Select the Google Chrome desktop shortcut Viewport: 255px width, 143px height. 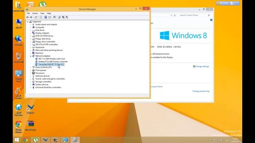19,127
